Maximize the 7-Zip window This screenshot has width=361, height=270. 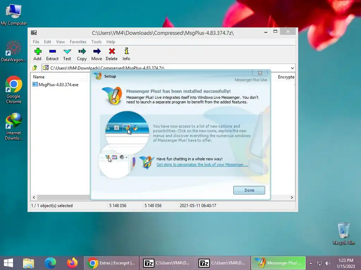pyautogui.click(x=275, y=31)
